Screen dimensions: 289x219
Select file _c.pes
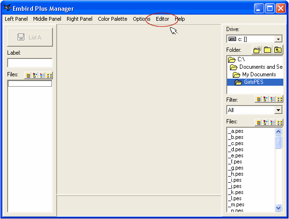pos(236,143)
